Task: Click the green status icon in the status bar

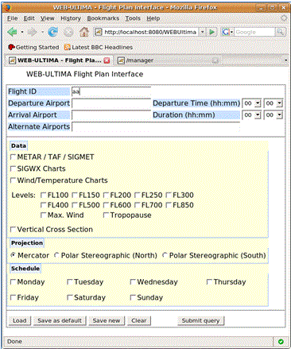Action: click(281, 342)
